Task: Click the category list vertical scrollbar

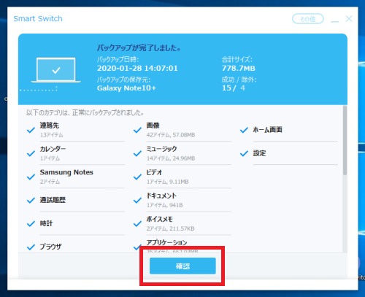Action: pyautogui.click(x=345, y=141)
